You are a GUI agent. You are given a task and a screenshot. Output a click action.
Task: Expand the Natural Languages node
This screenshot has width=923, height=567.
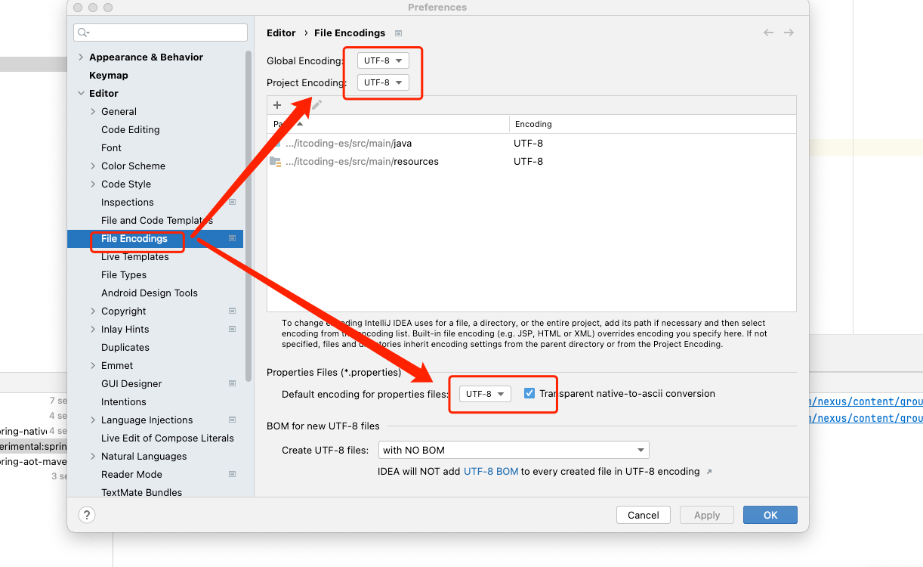[93, 456]
